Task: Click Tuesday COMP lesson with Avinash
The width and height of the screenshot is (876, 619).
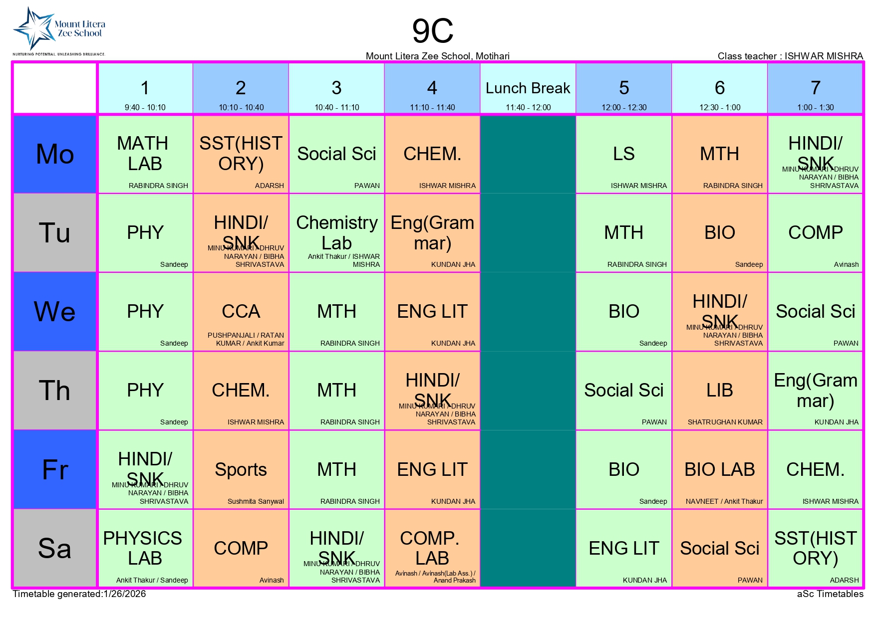Action: coord(815,233)
